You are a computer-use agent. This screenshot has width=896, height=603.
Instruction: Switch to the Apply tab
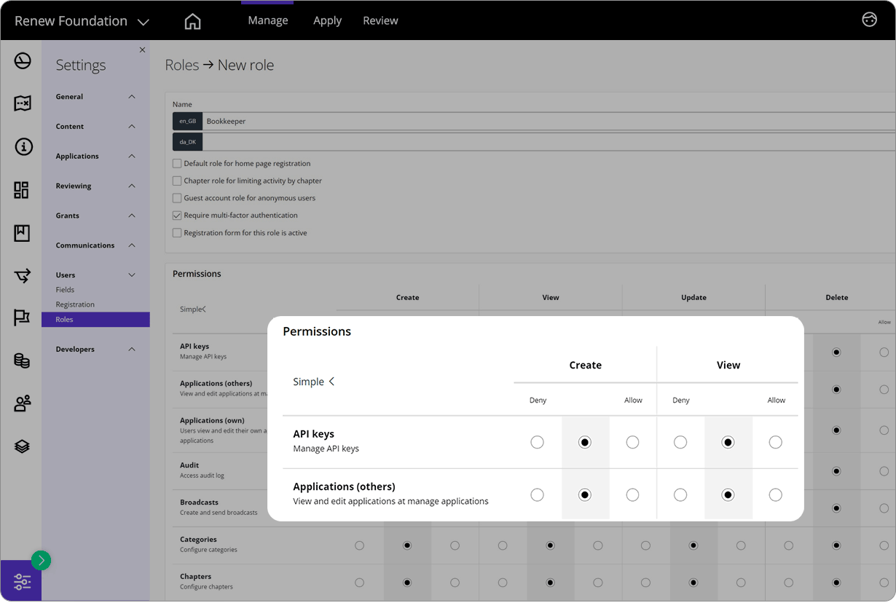(x=327, y=20)
